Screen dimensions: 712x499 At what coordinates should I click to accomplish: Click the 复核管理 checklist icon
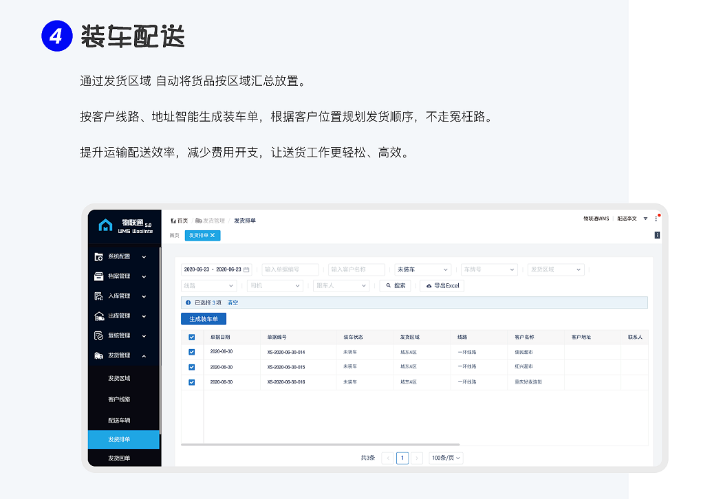(98, 335)
